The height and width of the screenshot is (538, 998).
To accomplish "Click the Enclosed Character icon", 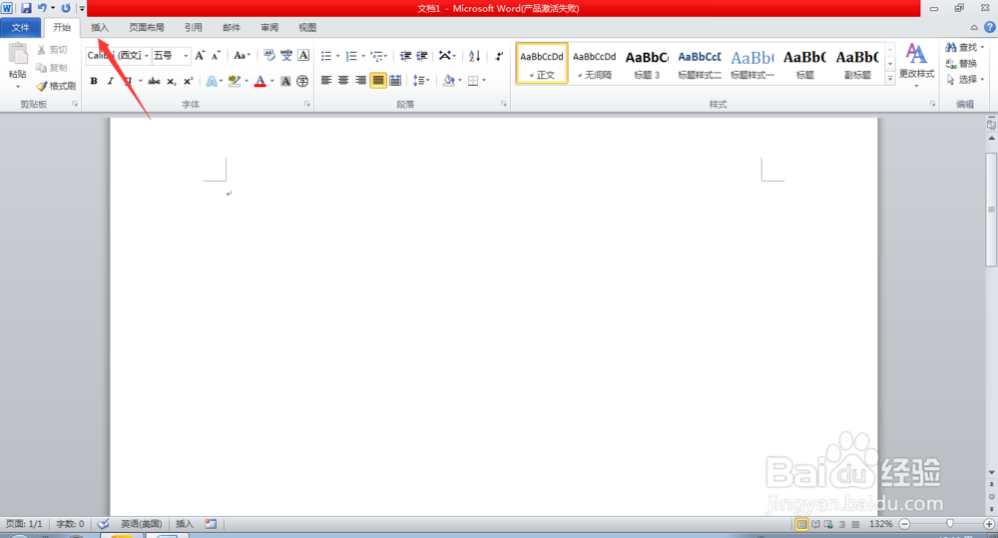I will (x=302, y=81).
